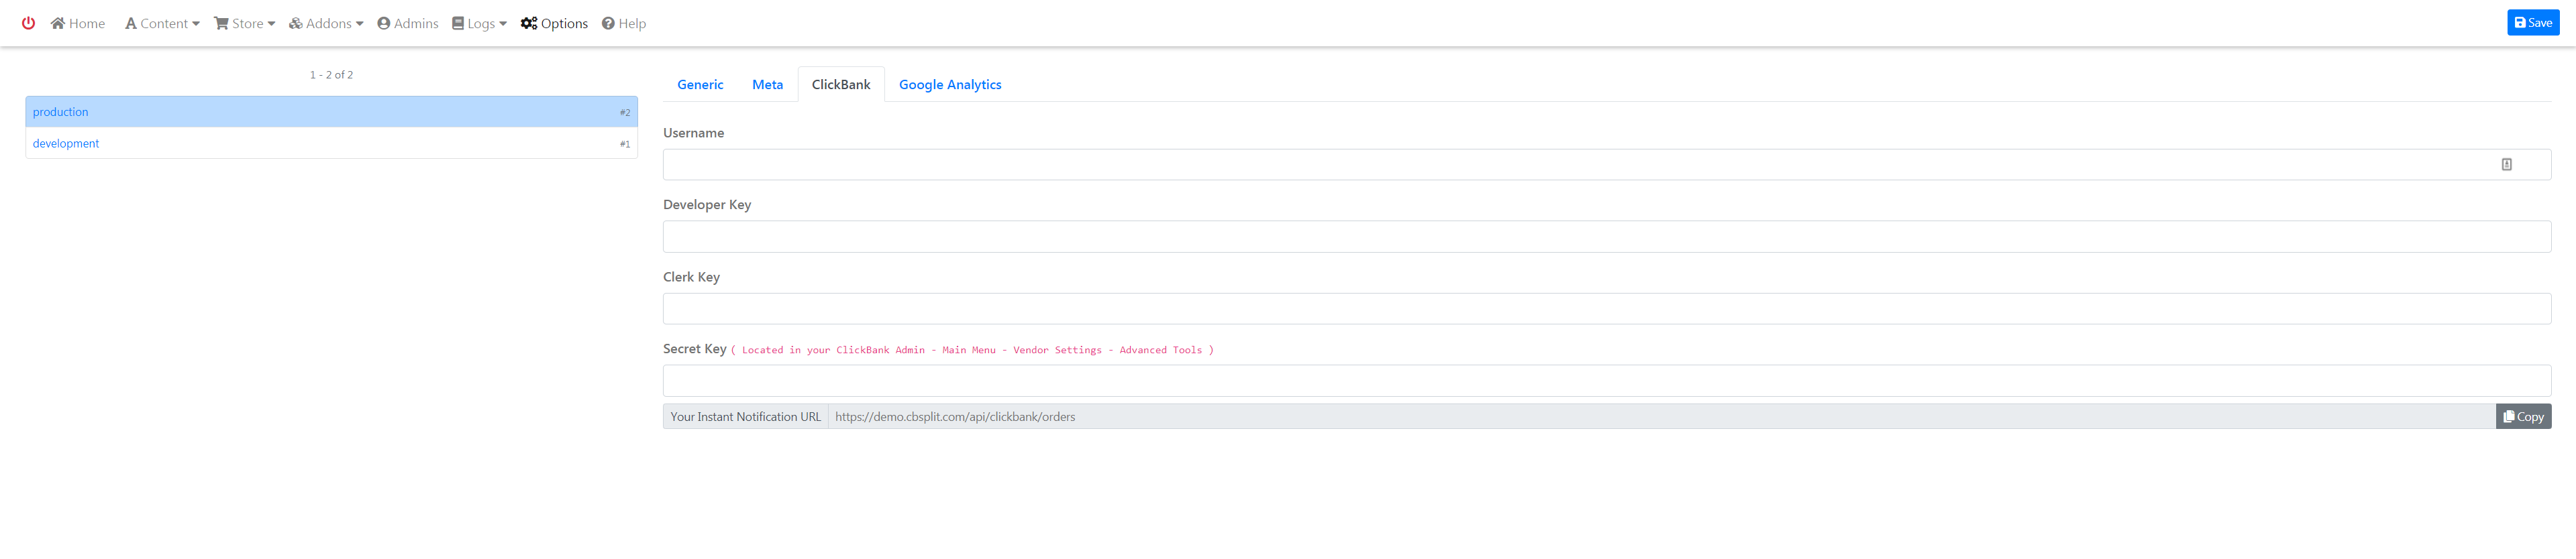
Task: Click the Options gears menu item
Action: point(554,23)
